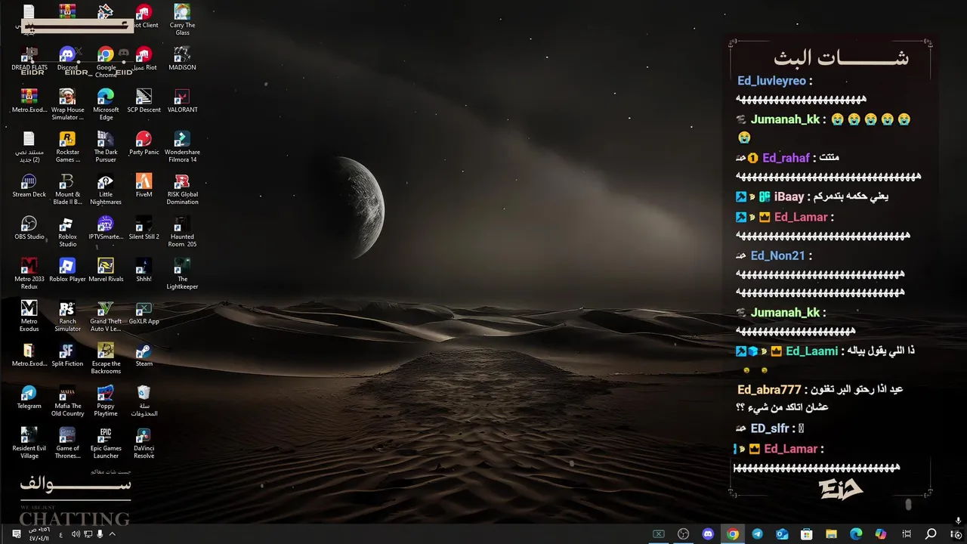Open the Recycle Bin (سلة المحذوفات)
The width and height of the screenshot is (967, 544).
pos(144,401)
